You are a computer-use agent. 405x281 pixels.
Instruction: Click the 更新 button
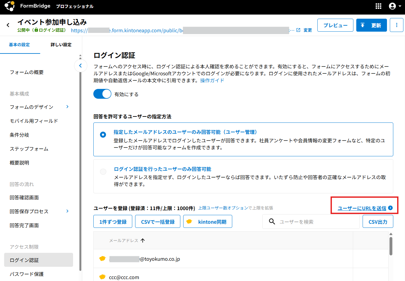point(371,25)
